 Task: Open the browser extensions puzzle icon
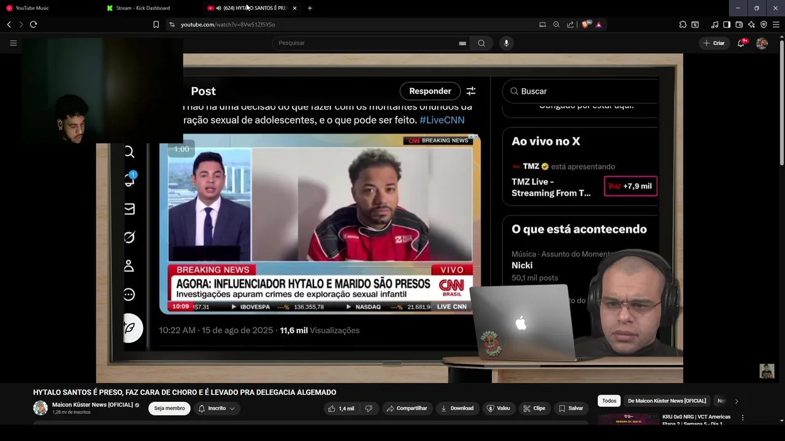(x=683, y=24)
